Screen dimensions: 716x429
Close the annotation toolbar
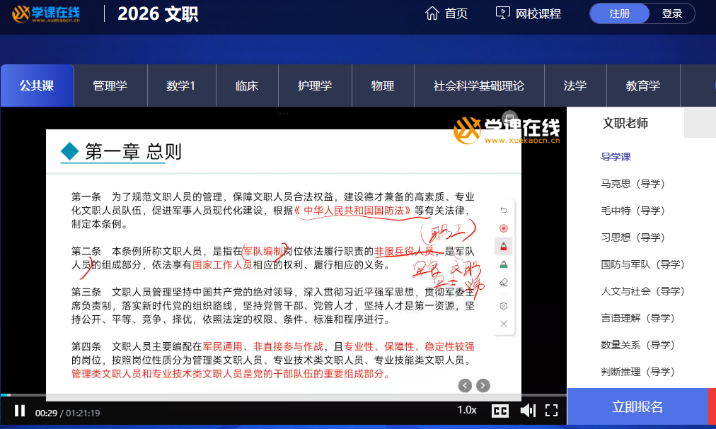(x=504, y=324)
